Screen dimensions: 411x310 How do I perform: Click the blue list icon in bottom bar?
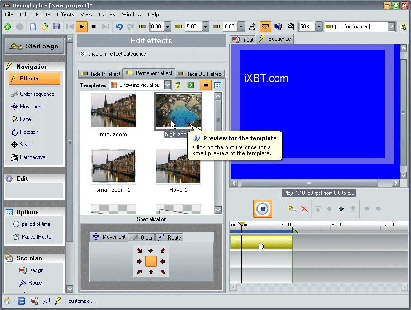(21, 301)
